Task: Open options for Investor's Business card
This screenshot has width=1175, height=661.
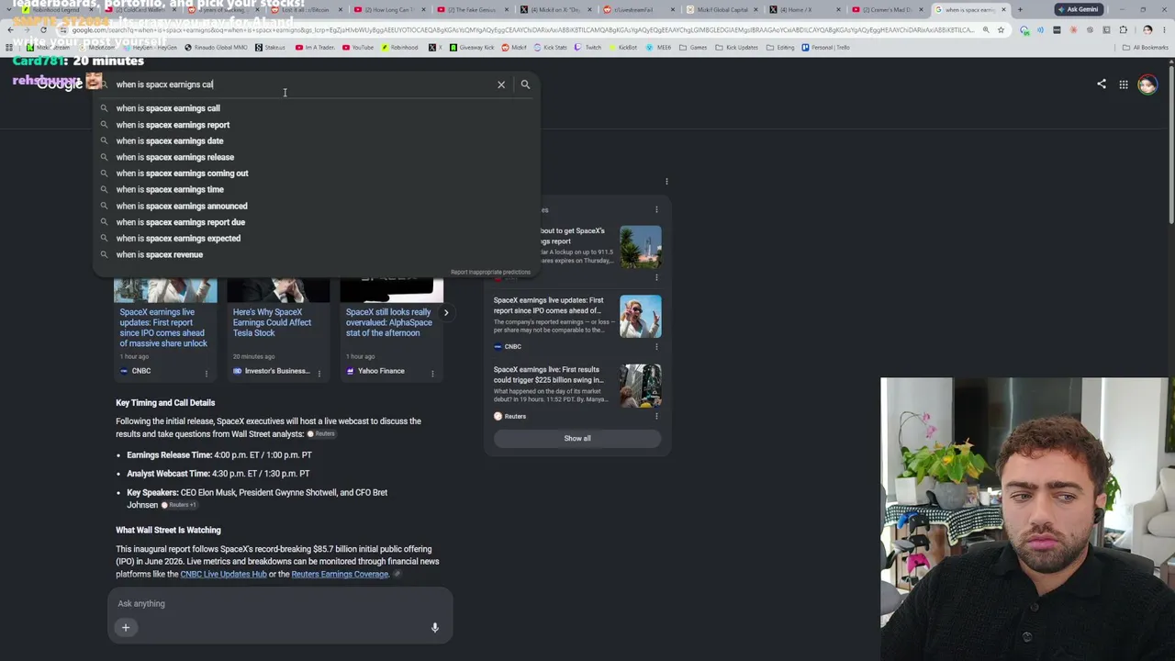Action: click(319, 373)
